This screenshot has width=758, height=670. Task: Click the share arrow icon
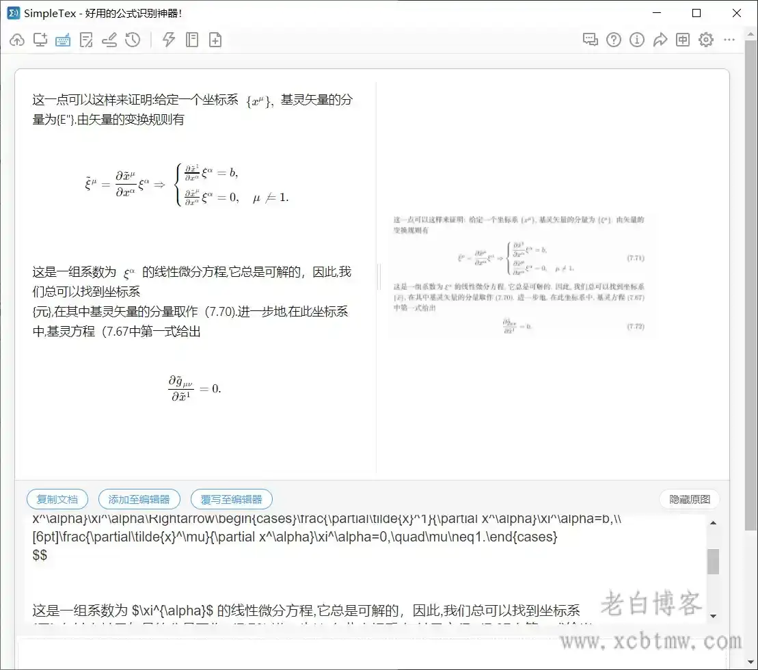(x=660, y=40)
